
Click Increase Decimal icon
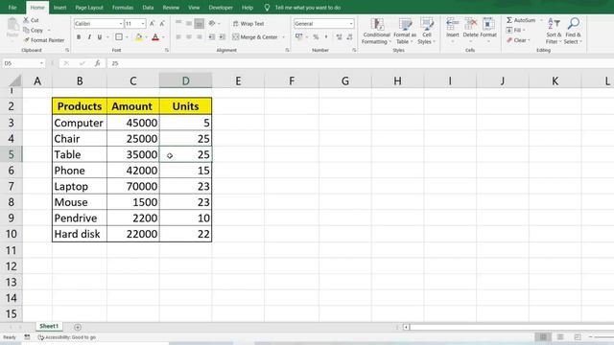click(339, 36)
